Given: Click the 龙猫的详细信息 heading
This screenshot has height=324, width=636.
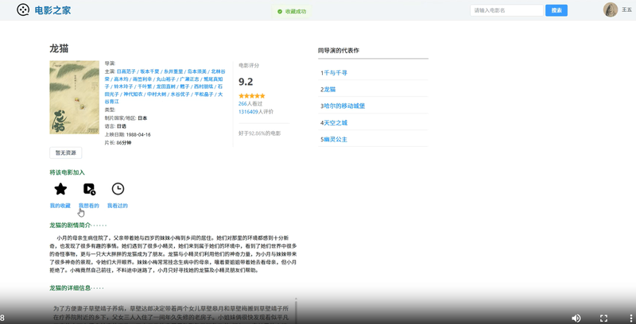Looking at the screenshot, I should (x=70, y=288).
